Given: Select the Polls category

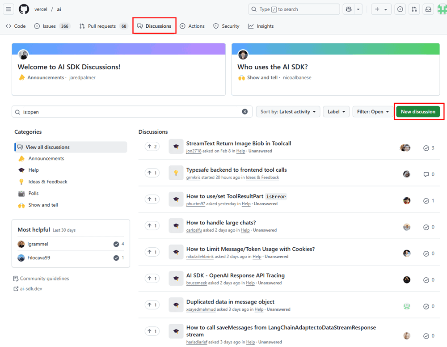Looking at the screenshot, I should point(34,193).
